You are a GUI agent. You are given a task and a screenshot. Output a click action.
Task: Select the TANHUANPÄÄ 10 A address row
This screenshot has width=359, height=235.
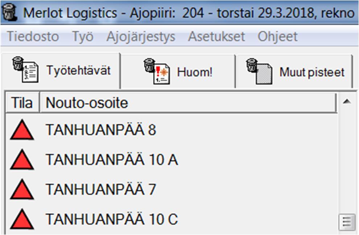click(112, 160)
